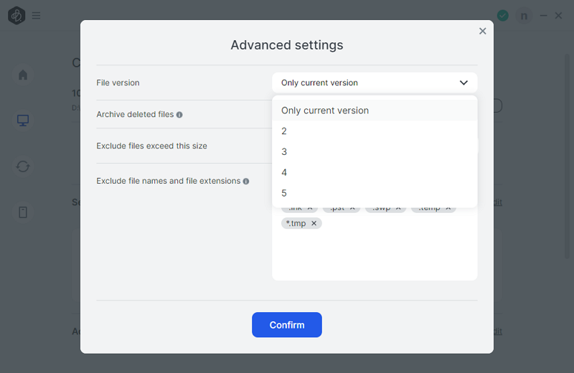Click the 'File version' label

pos(118,82)
